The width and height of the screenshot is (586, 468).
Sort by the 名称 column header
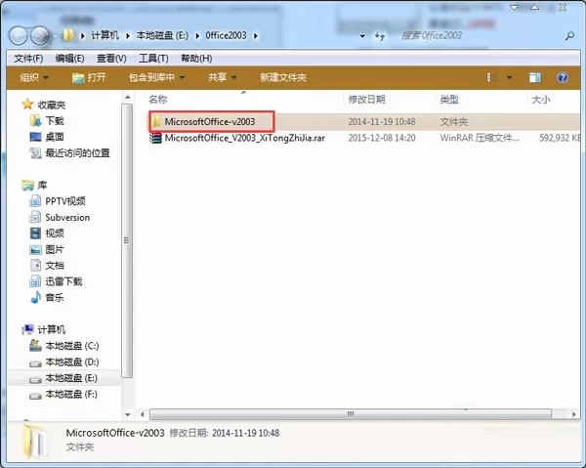coord(157,100)
